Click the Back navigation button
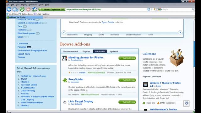 [9, 9]
